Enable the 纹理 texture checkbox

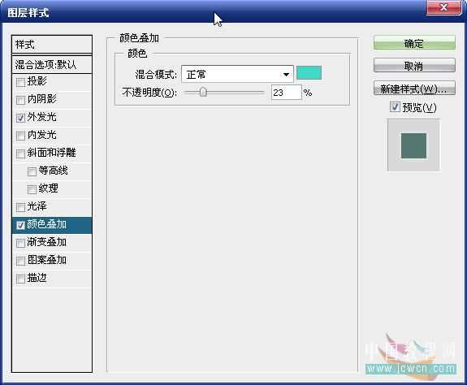tap(32, 189)
